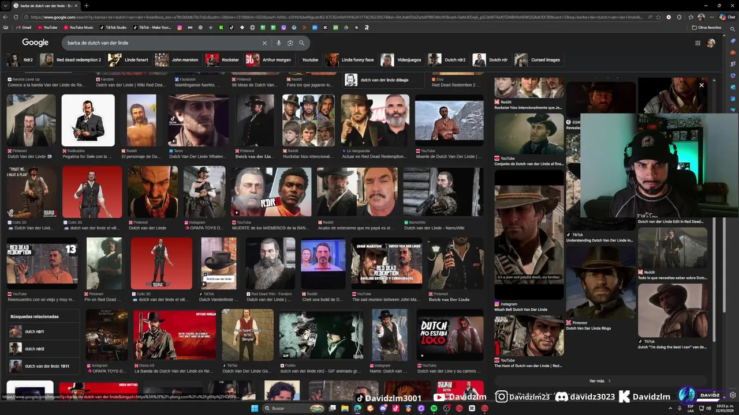Select the Rockstar filter chip
The height and width of the screenshot is (415, 739).
click(x=223, y=60)
